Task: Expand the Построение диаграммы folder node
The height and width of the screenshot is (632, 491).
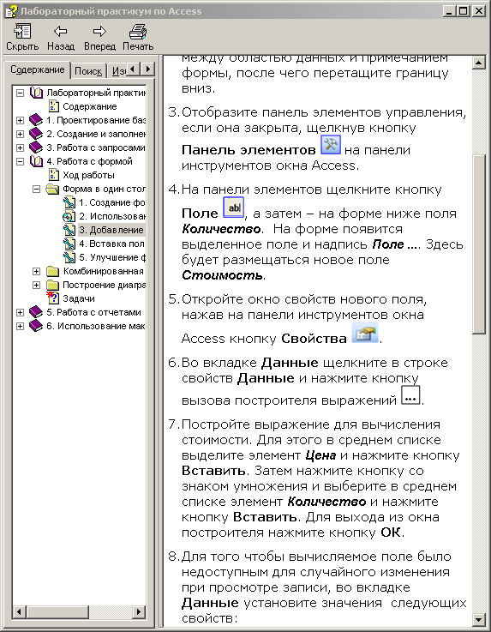Action: coord(36,285)
